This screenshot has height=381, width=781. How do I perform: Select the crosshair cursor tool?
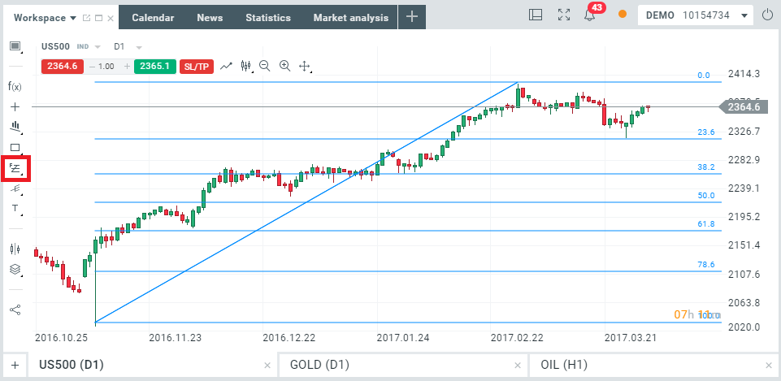pos(15,106)
